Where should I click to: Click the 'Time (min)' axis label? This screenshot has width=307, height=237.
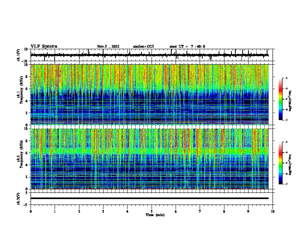tap(155, 215)
